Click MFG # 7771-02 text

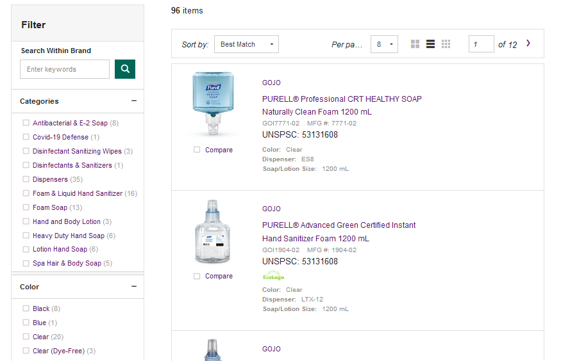click(x=331, y=124)
